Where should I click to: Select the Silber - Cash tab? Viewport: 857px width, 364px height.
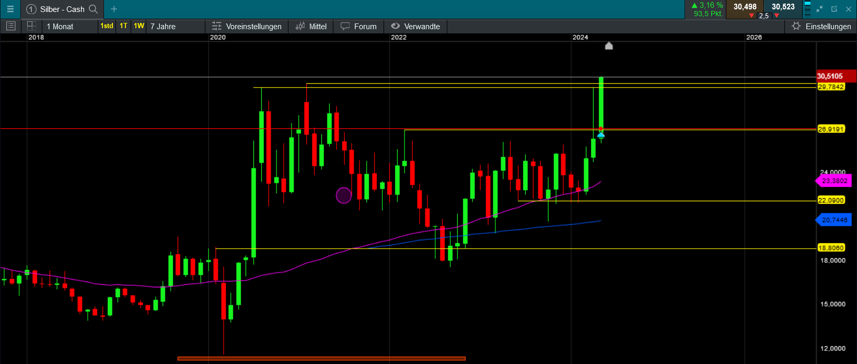click(62, 9)
